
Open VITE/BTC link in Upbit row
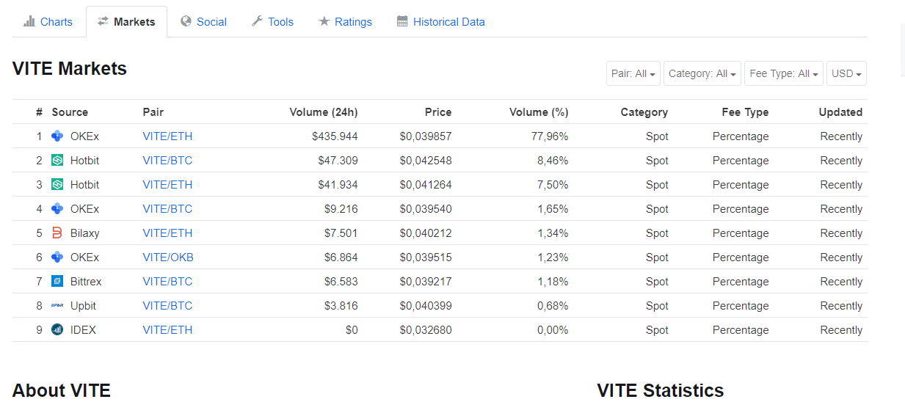[167, 306]
